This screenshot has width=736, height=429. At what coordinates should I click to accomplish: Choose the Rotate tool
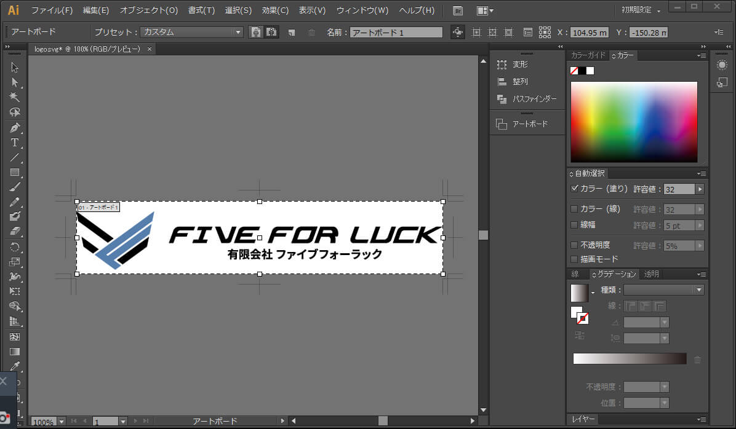(x=15, y=247)
